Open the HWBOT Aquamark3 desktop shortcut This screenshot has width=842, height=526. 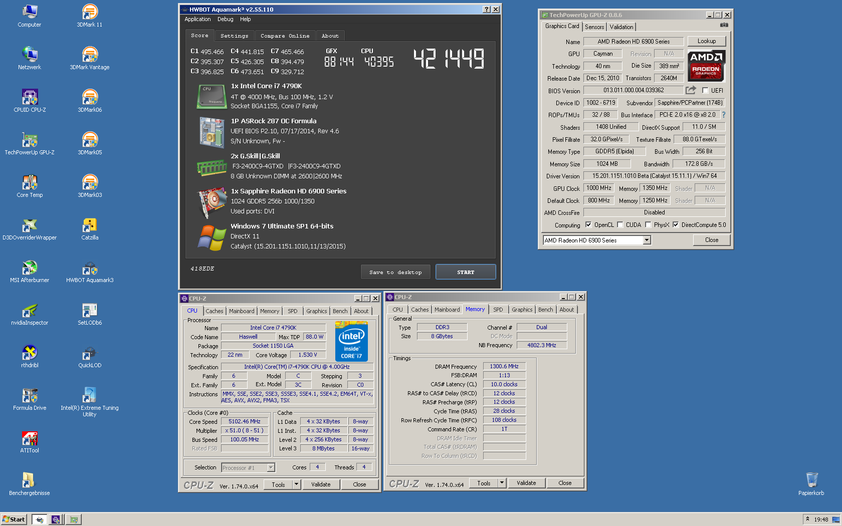[x=90, y=271]
